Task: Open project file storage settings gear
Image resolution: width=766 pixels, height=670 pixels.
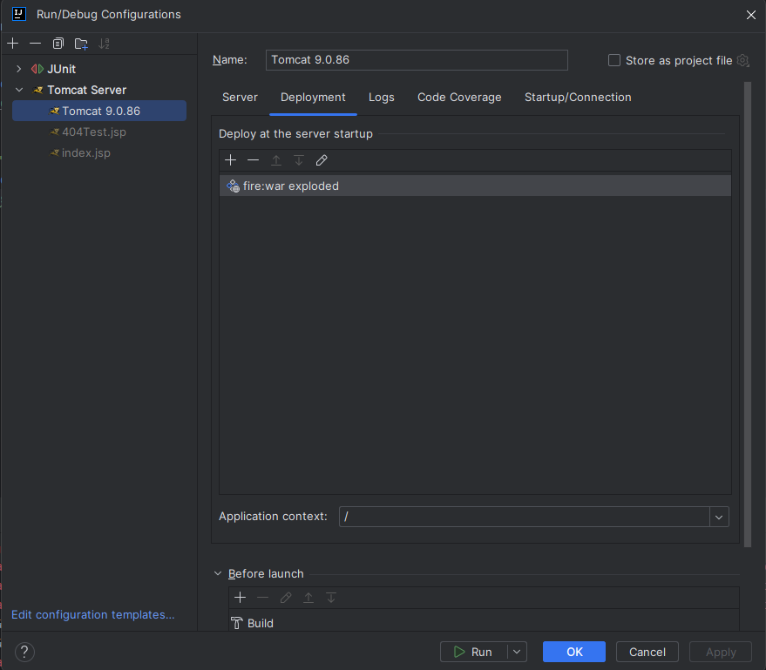Action: point(743,61)
